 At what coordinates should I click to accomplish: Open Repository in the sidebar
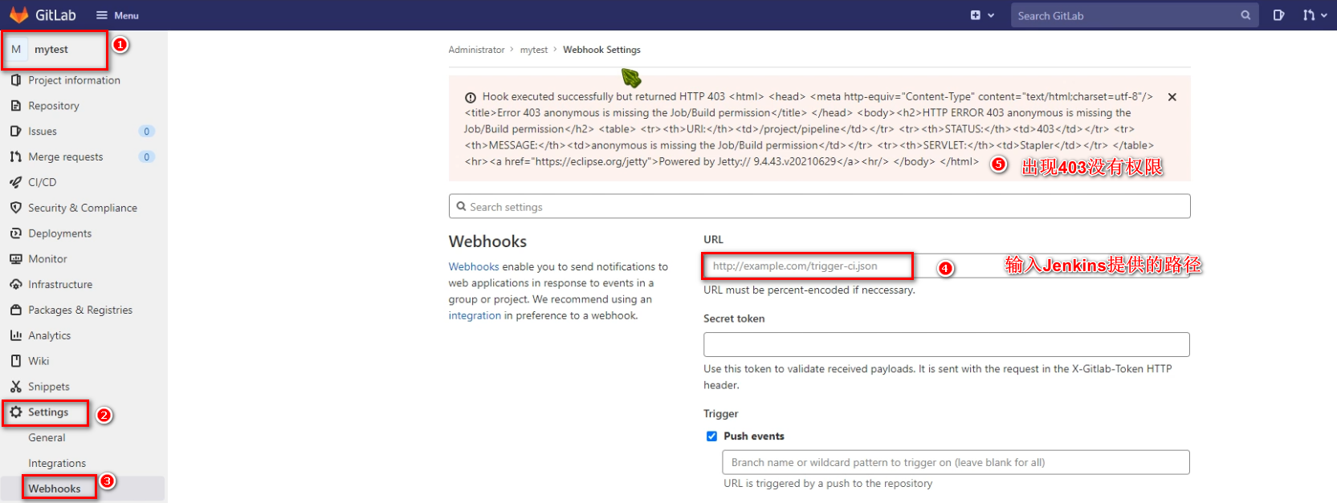point(53,106)
